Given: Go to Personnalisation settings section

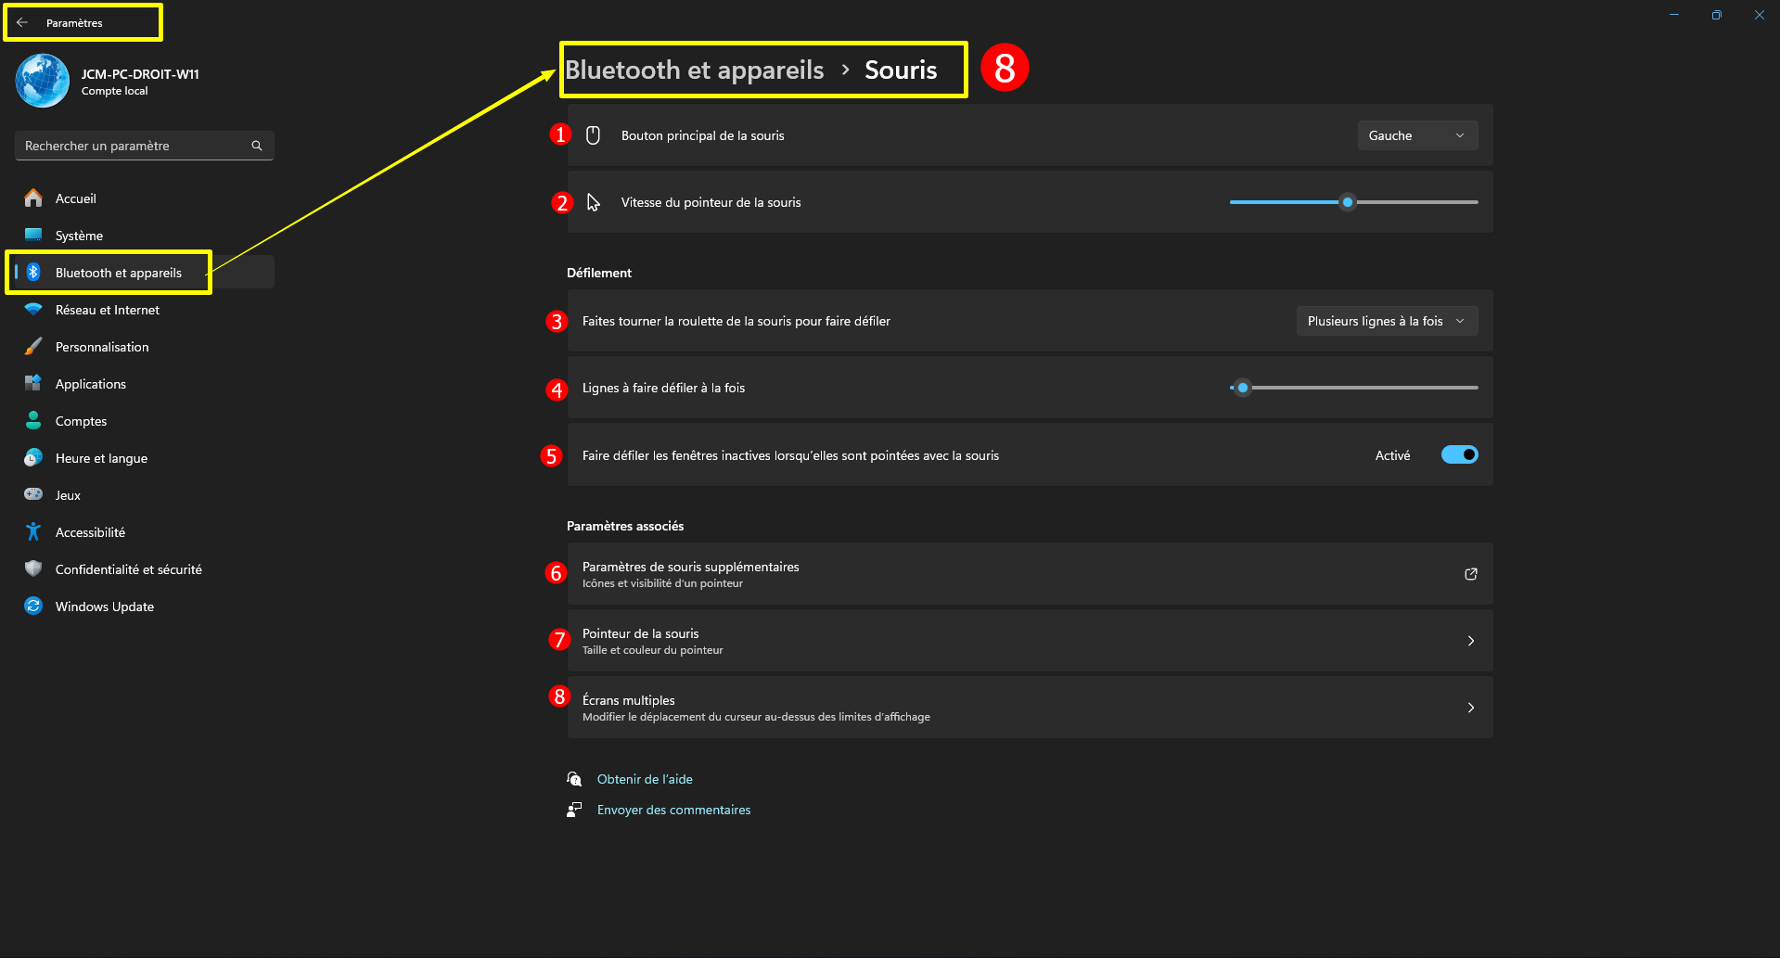Looking at the screenshot, I should point(102,347).
